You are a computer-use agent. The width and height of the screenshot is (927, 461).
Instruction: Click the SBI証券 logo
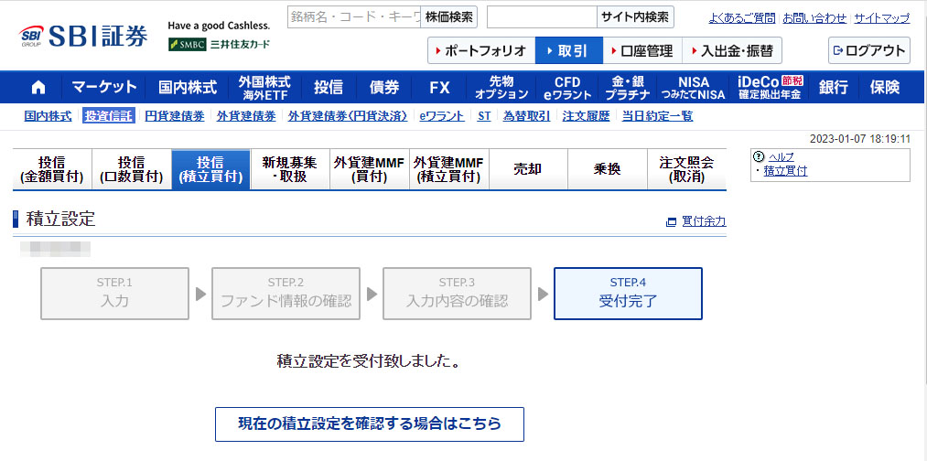[84, 37]
